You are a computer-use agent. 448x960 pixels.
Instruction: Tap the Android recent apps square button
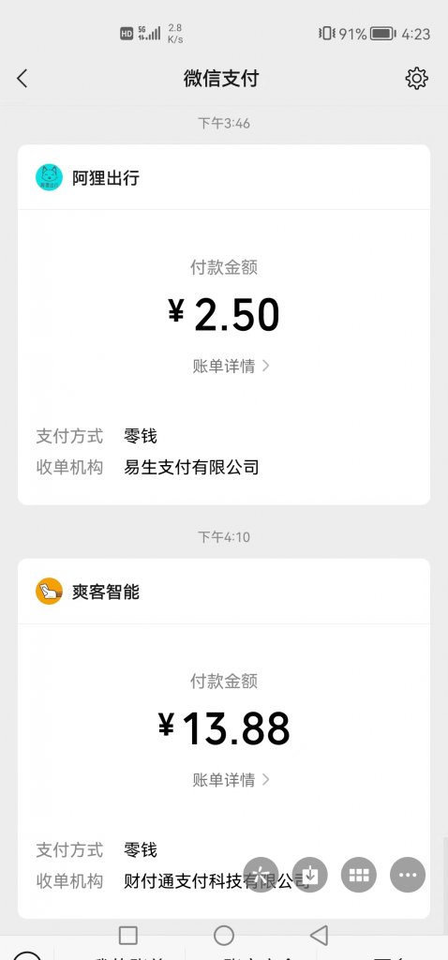[127, 935]
